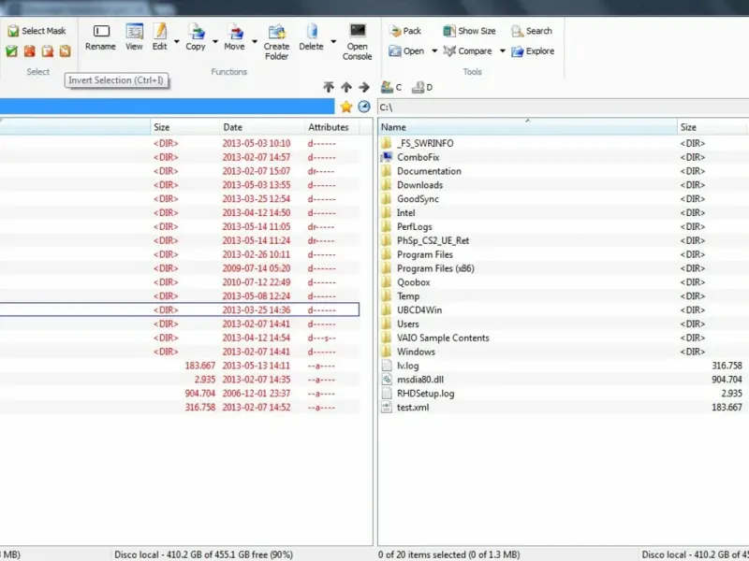Click the Open tool button

(x=406, y=51)
